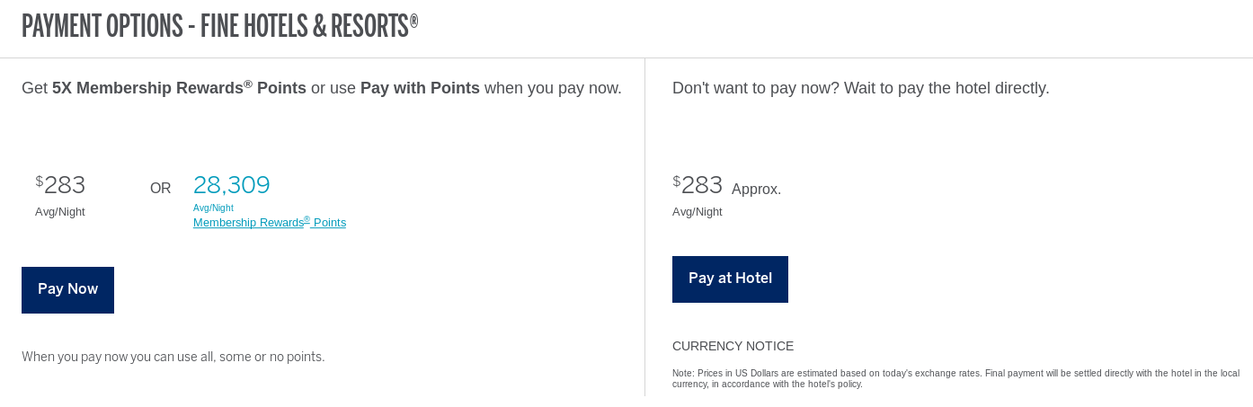Click the Pay Now button
The image size is (1253, 407).
click(67, 289)
